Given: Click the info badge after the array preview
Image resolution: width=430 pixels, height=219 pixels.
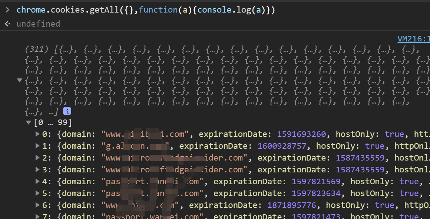Looking at the screenshot, I should [x=67, y=111].
